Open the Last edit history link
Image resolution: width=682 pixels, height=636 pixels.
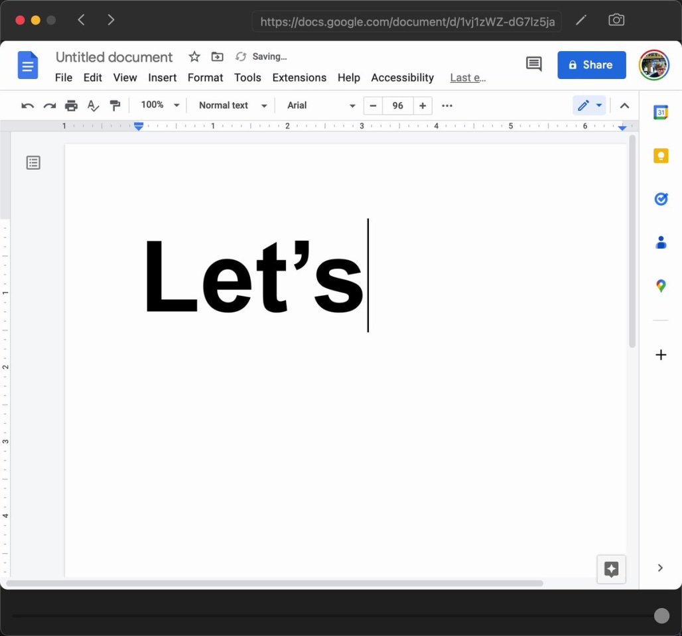point(468,78)
